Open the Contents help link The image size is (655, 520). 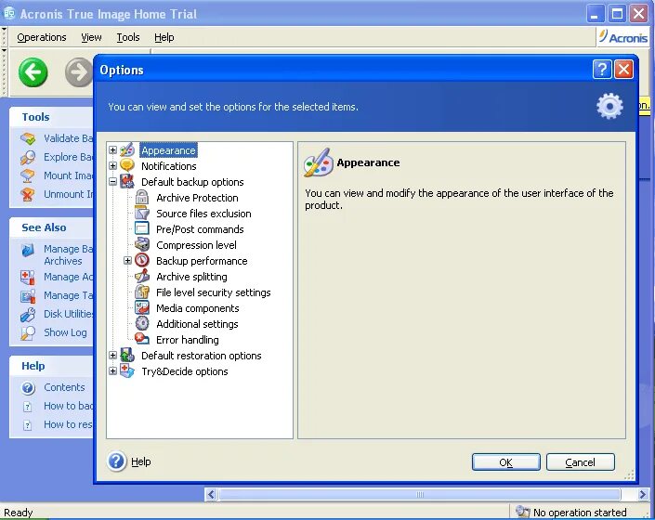click(64, 387)
